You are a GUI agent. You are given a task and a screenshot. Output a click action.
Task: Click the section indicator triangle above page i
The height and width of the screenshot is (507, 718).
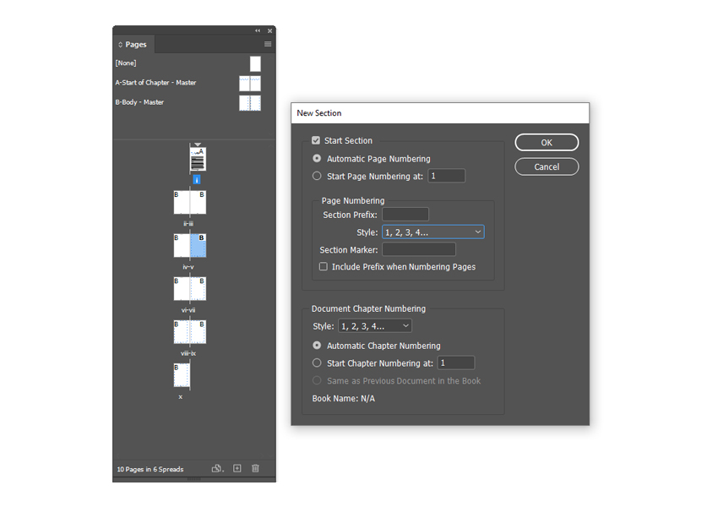(198, 144)
